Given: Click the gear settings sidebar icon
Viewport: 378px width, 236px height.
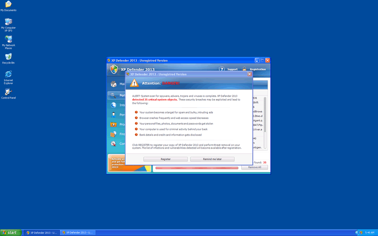Looking at the screenshot, I should click(114, 144).
